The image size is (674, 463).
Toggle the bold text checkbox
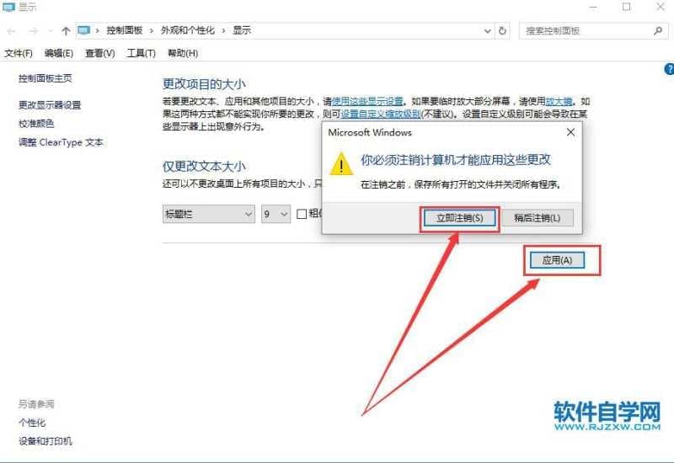pos(302,214)
